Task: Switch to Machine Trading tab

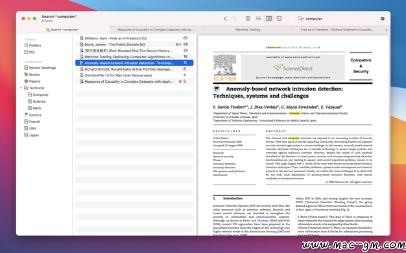Action: (x=248, y=30)
